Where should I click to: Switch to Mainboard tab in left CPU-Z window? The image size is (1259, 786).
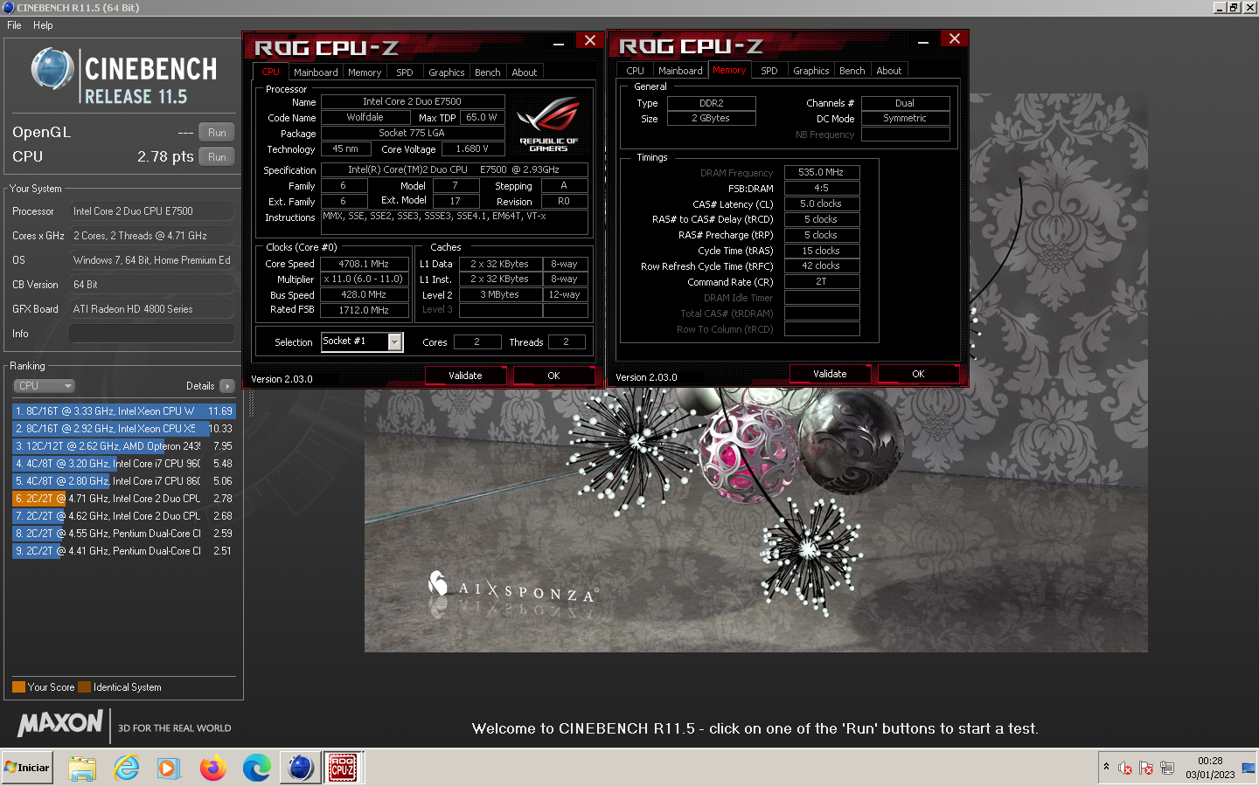point(316,72)
